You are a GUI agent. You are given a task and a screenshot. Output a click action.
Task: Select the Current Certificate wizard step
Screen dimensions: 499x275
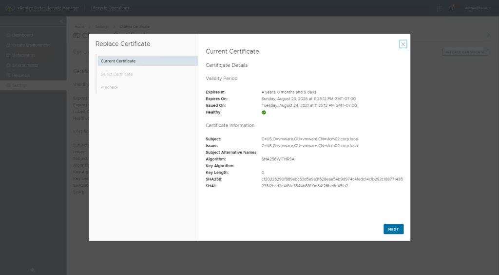(118, 61)
